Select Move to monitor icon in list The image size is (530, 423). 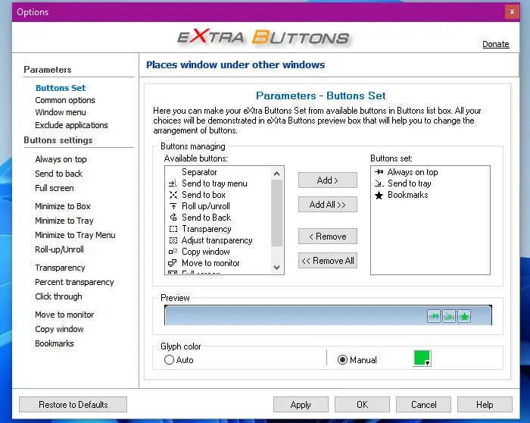[x=173, y=263]
